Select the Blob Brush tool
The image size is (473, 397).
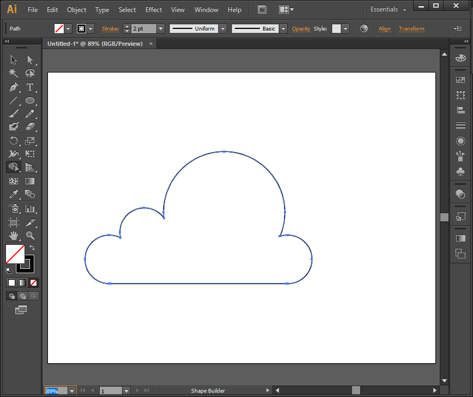point(14,127)
